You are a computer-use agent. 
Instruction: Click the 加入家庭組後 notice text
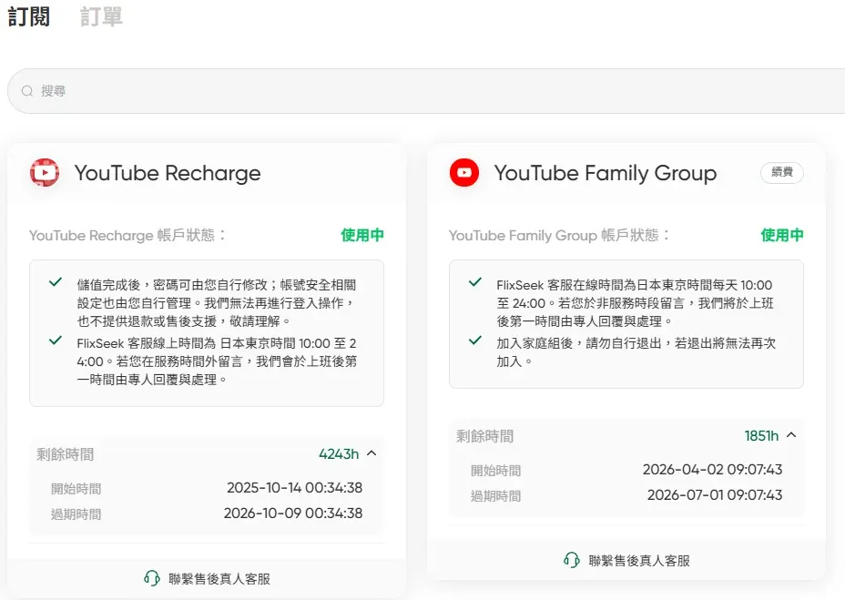[636, 352]
